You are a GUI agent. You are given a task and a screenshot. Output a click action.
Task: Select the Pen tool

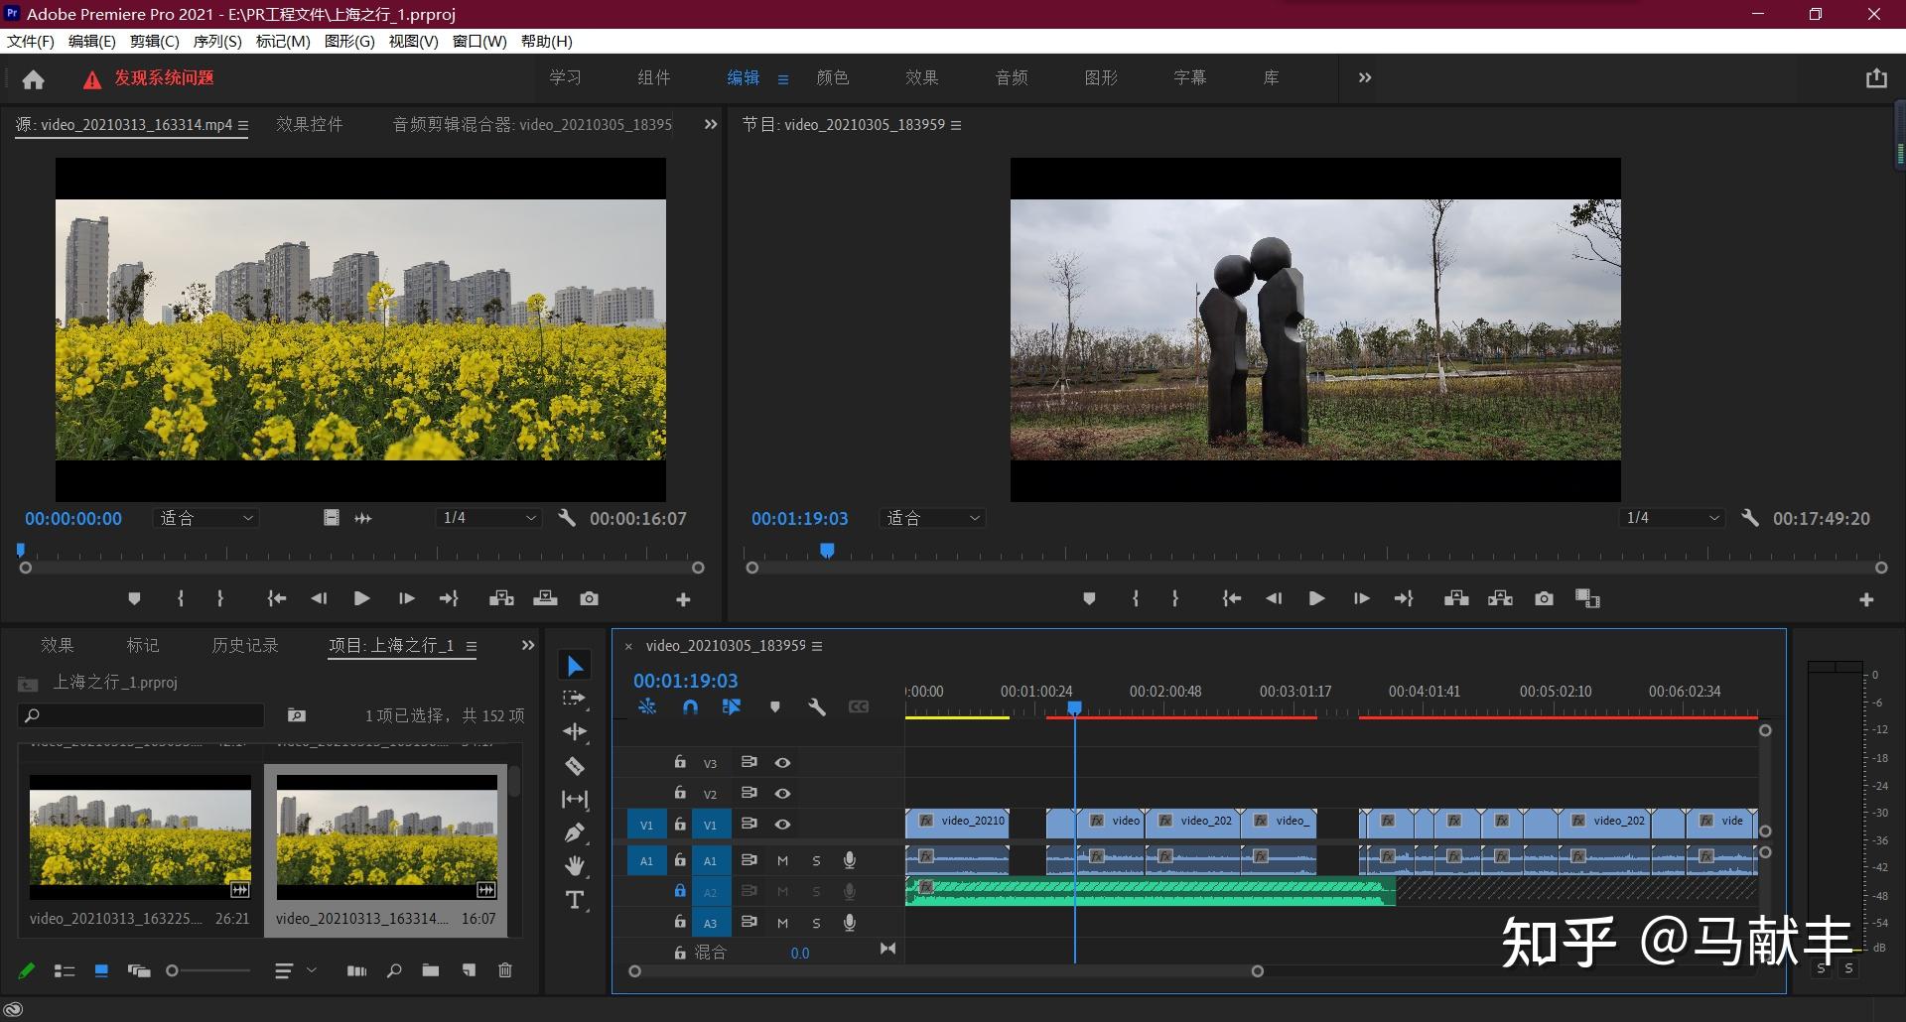(575, 833)
